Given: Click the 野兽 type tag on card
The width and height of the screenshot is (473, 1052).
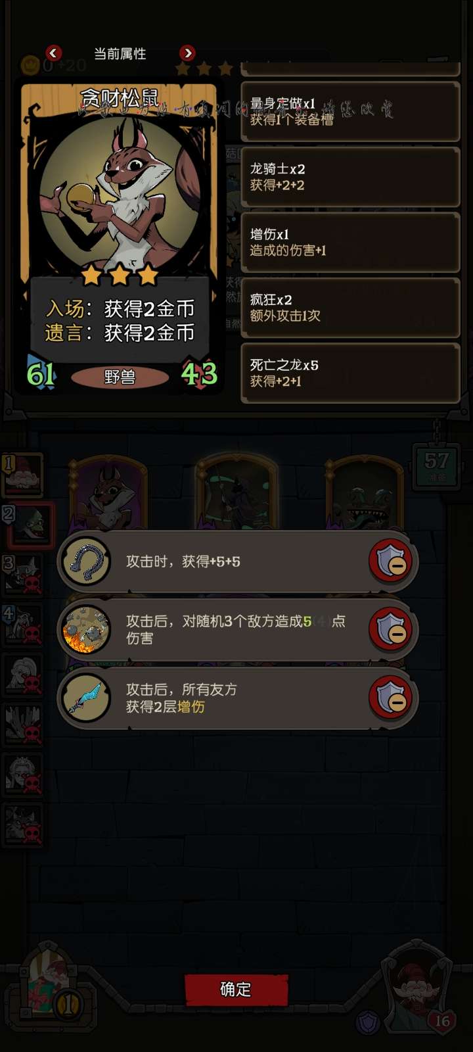Looking at the screenshot, I should tap(120, 377).
